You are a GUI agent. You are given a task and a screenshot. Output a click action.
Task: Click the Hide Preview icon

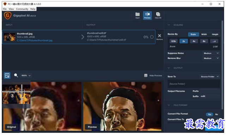click(x=146, y=75)
